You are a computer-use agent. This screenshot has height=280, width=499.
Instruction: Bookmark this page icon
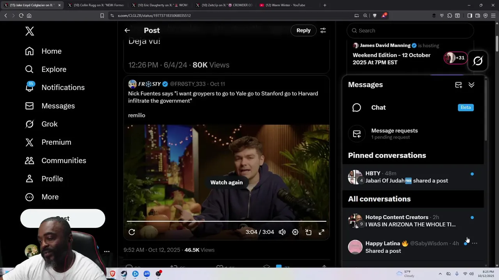point(102,16)
